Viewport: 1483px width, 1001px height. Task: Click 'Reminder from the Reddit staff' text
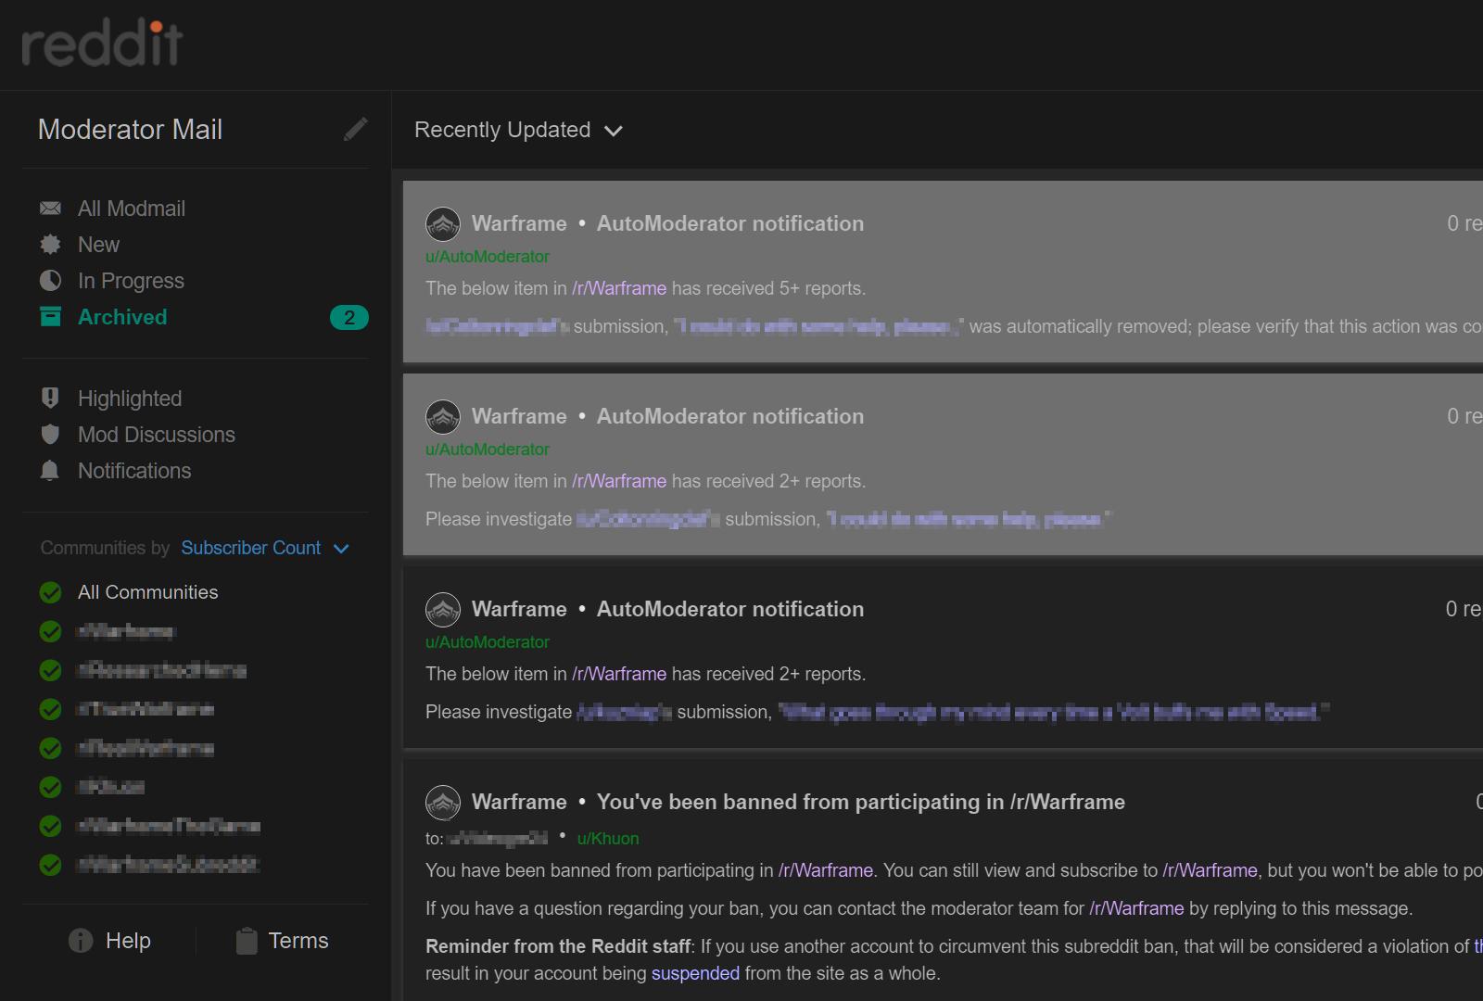tap(558, 946)
